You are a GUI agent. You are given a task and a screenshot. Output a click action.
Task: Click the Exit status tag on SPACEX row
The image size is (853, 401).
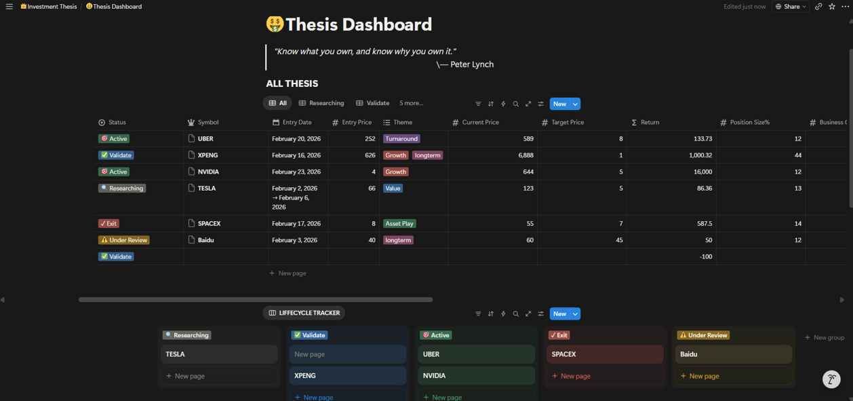[108, 223]
